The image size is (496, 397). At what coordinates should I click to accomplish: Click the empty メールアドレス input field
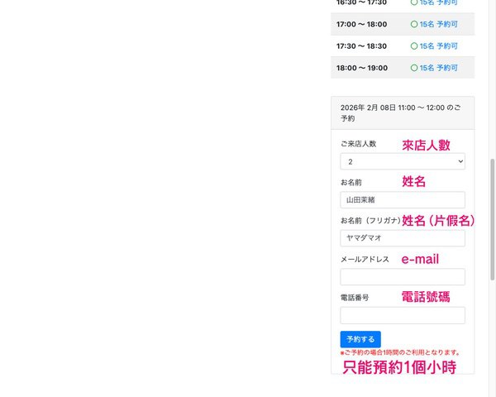tap(403, 276)
